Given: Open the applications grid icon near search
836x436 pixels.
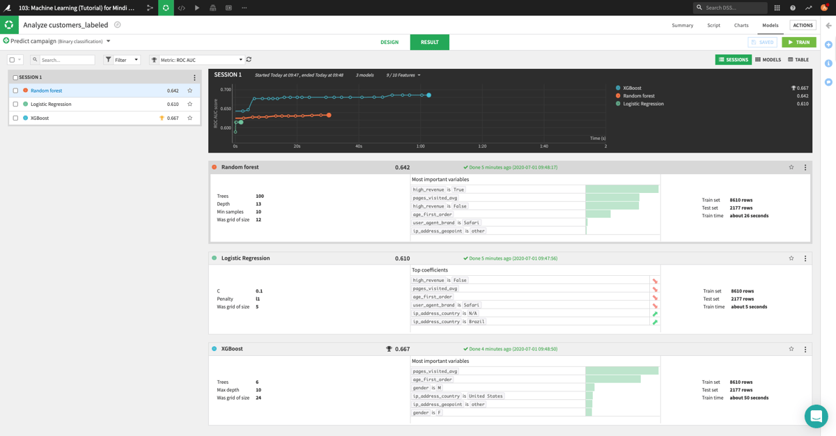Looking at the screenshot, I should (777, 8).
